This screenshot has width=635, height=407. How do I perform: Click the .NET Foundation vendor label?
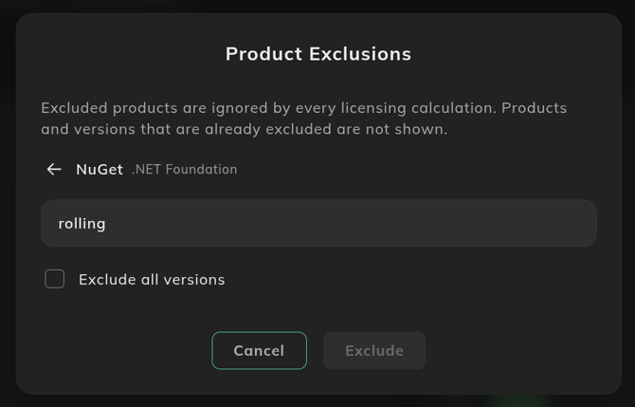coord(185,170)
